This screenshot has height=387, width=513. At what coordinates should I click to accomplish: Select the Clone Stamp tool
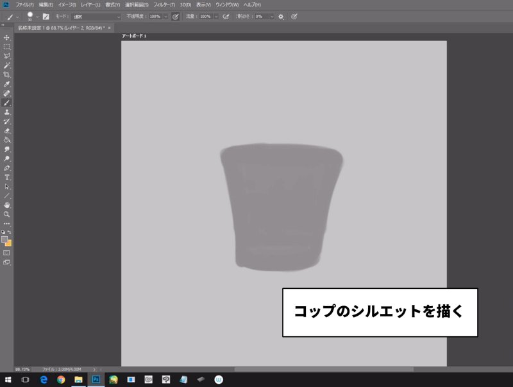click(x=7, y=112)
